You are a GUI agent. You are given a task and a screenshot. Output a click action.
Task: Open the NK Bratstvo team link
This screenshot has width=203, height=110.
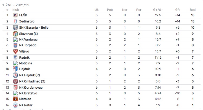(28, 93)
